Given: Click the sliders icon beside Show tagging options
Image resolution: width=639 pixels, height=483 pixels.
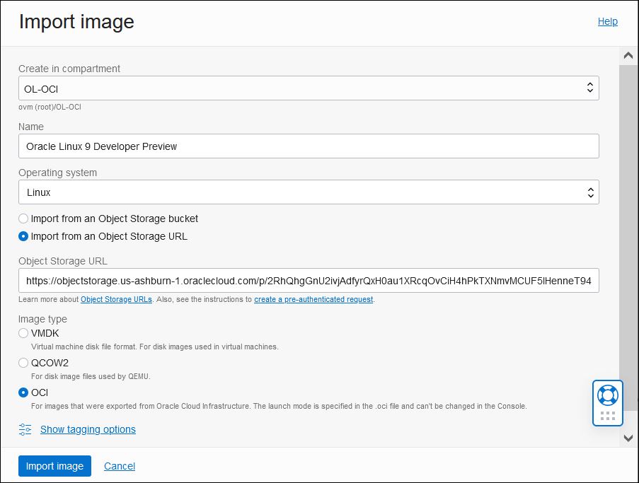Looking at the screenshot, I should coord(24,429).
